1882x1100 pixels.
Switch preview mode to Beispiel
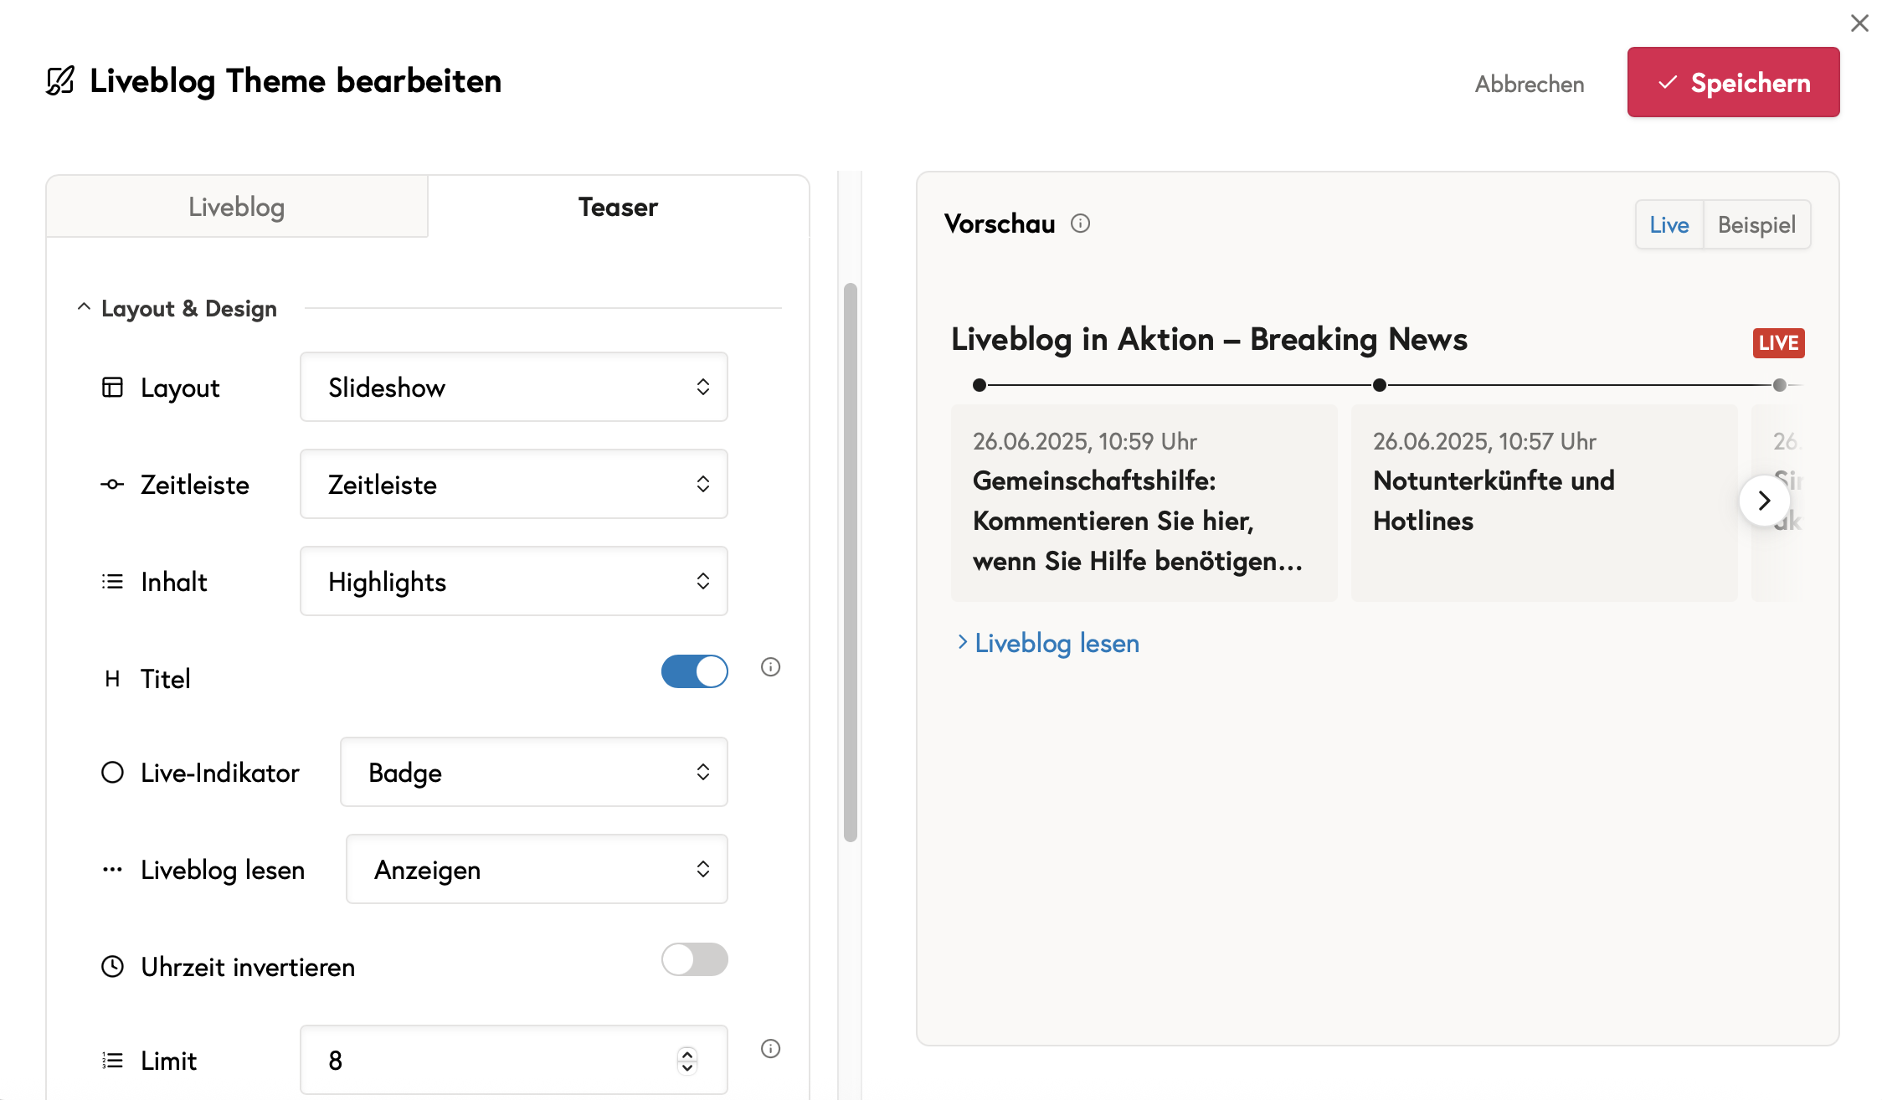(x=1756, y=224)
